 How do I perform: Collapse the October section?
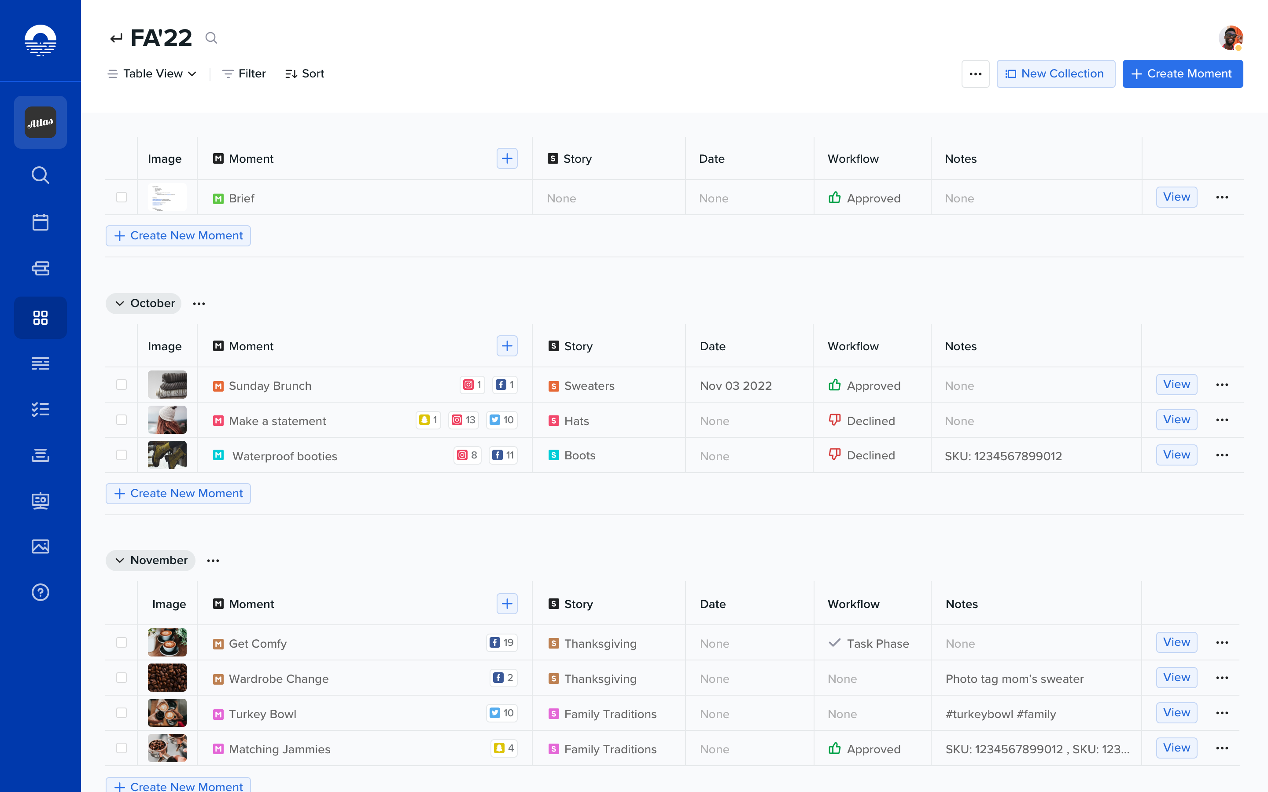pyautogui.click(x=120, y=303)
